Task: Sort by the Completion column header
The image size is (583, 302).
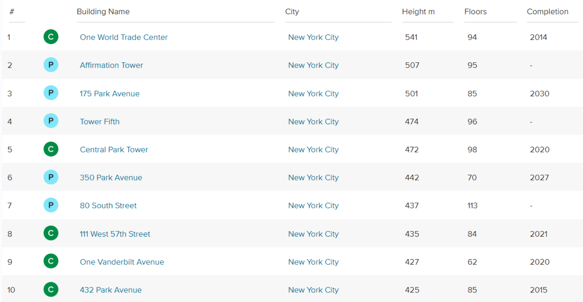Action: pos(547,12)
